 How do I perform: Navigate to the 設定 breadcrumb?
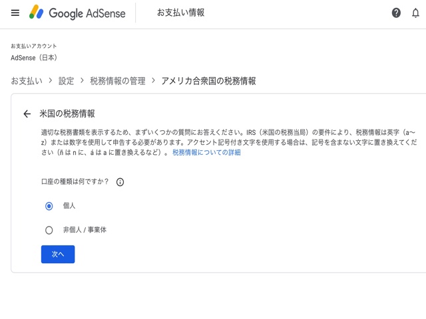tap(66, 81)
